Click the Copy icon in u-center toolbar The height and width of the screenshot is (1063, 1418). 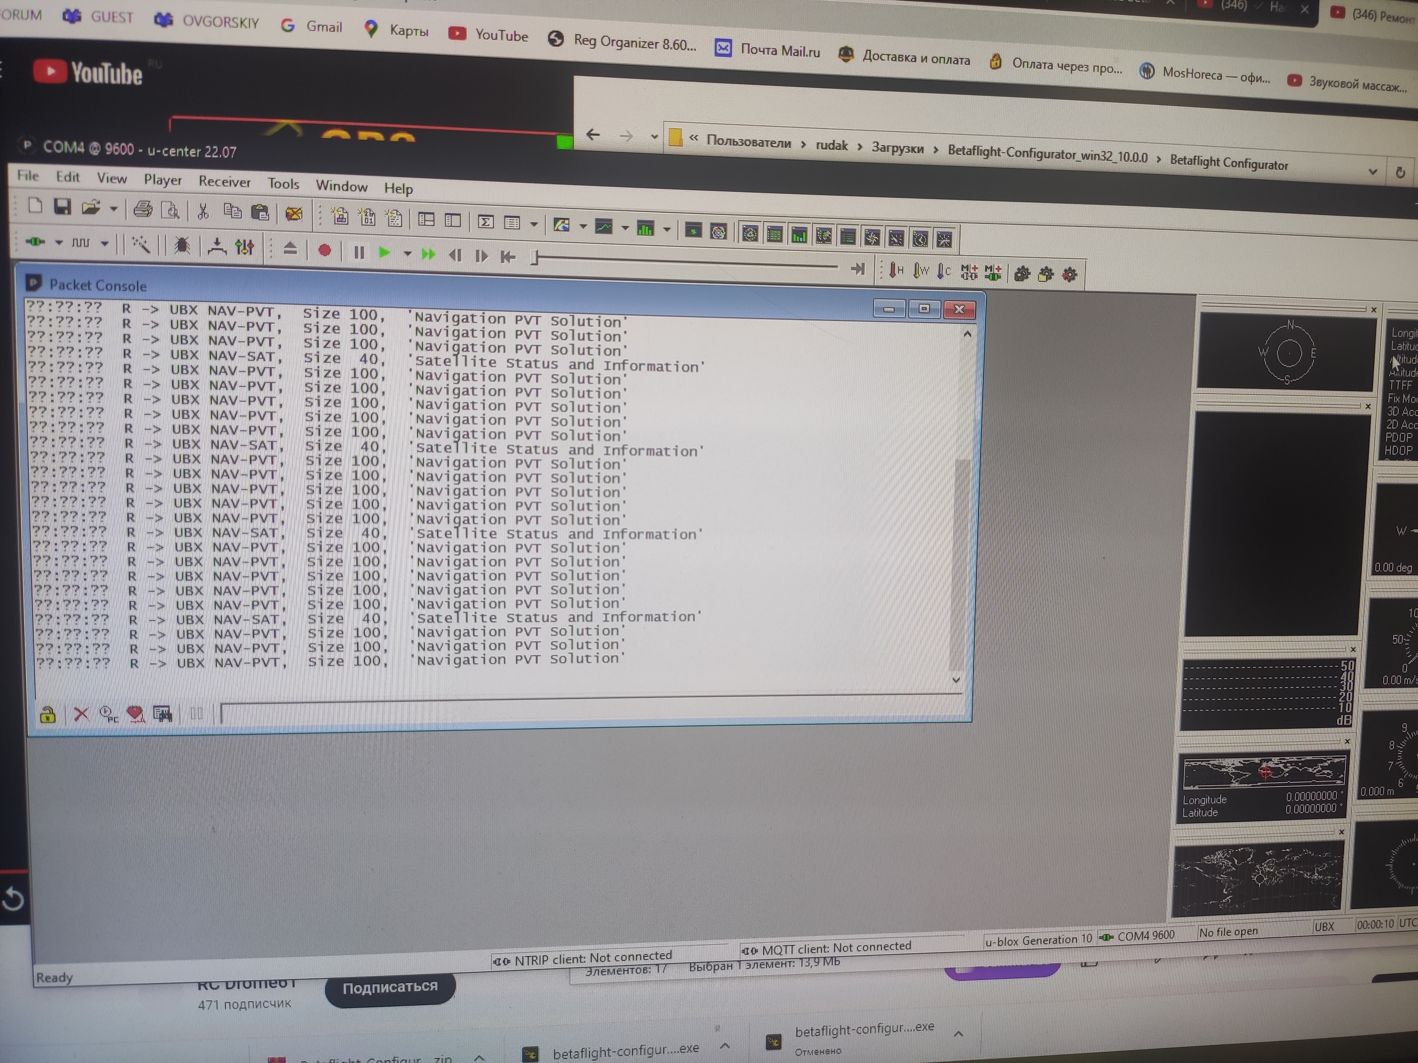coord(232,212)
